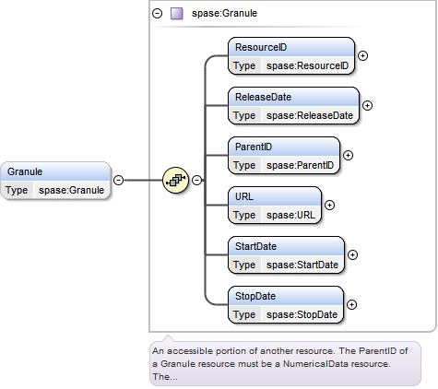Select the StopDate element box
Screen dimensions: 438x389
coord(286,305)
